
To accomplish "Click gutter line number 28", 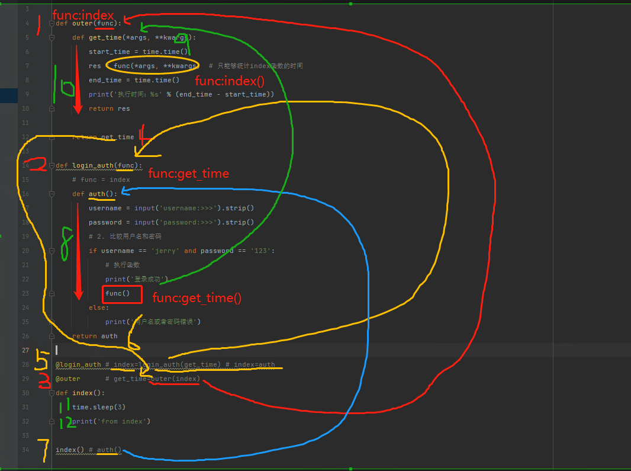I will pyautogui.click(x=25, y=364).
